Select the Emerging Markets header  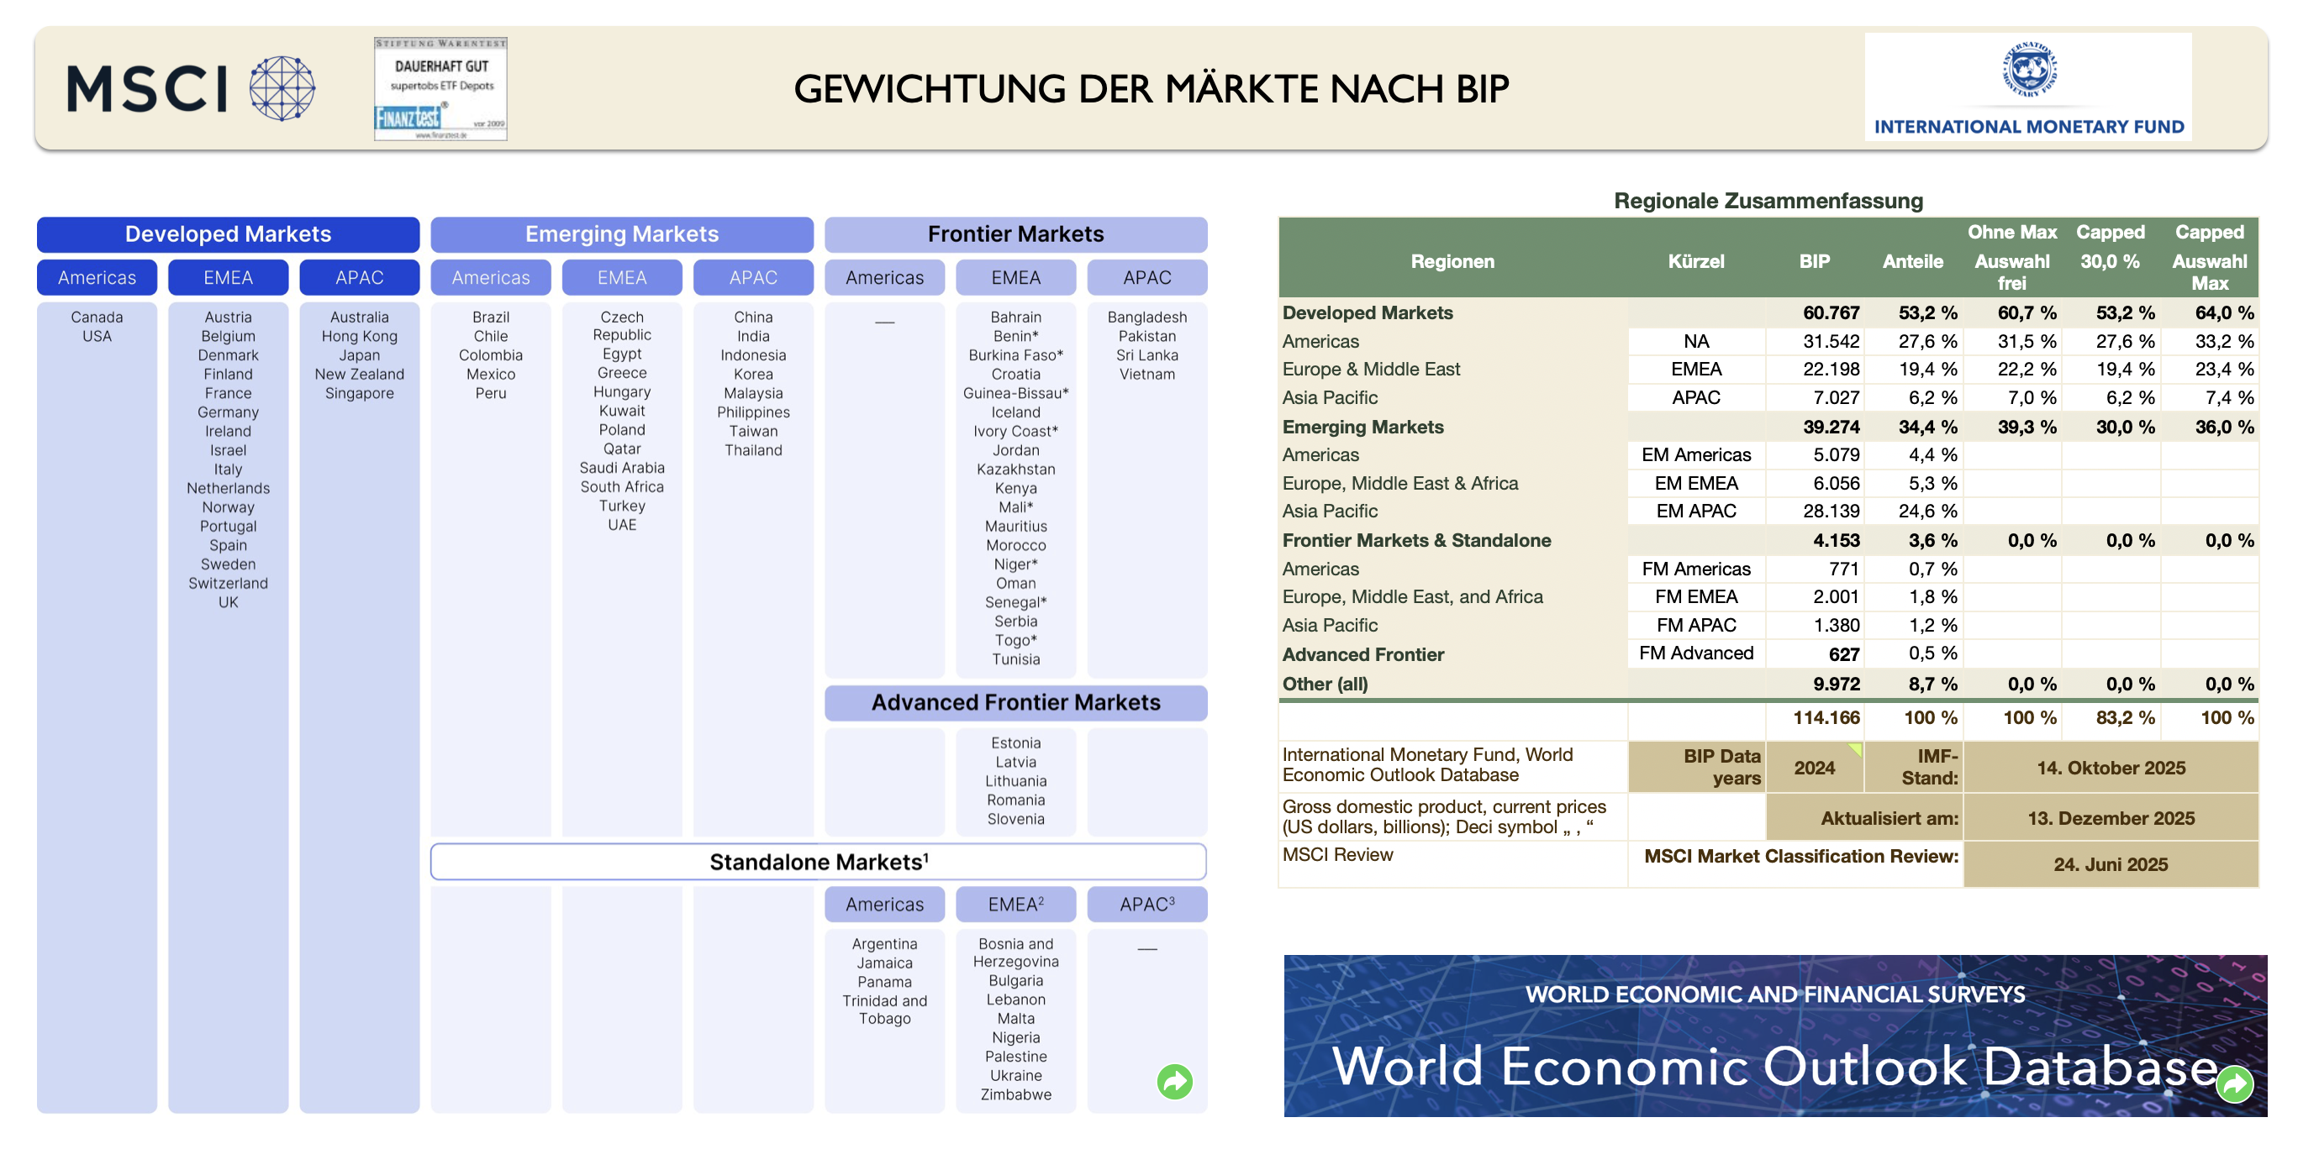pyautogui.click(x=622, y=234)
